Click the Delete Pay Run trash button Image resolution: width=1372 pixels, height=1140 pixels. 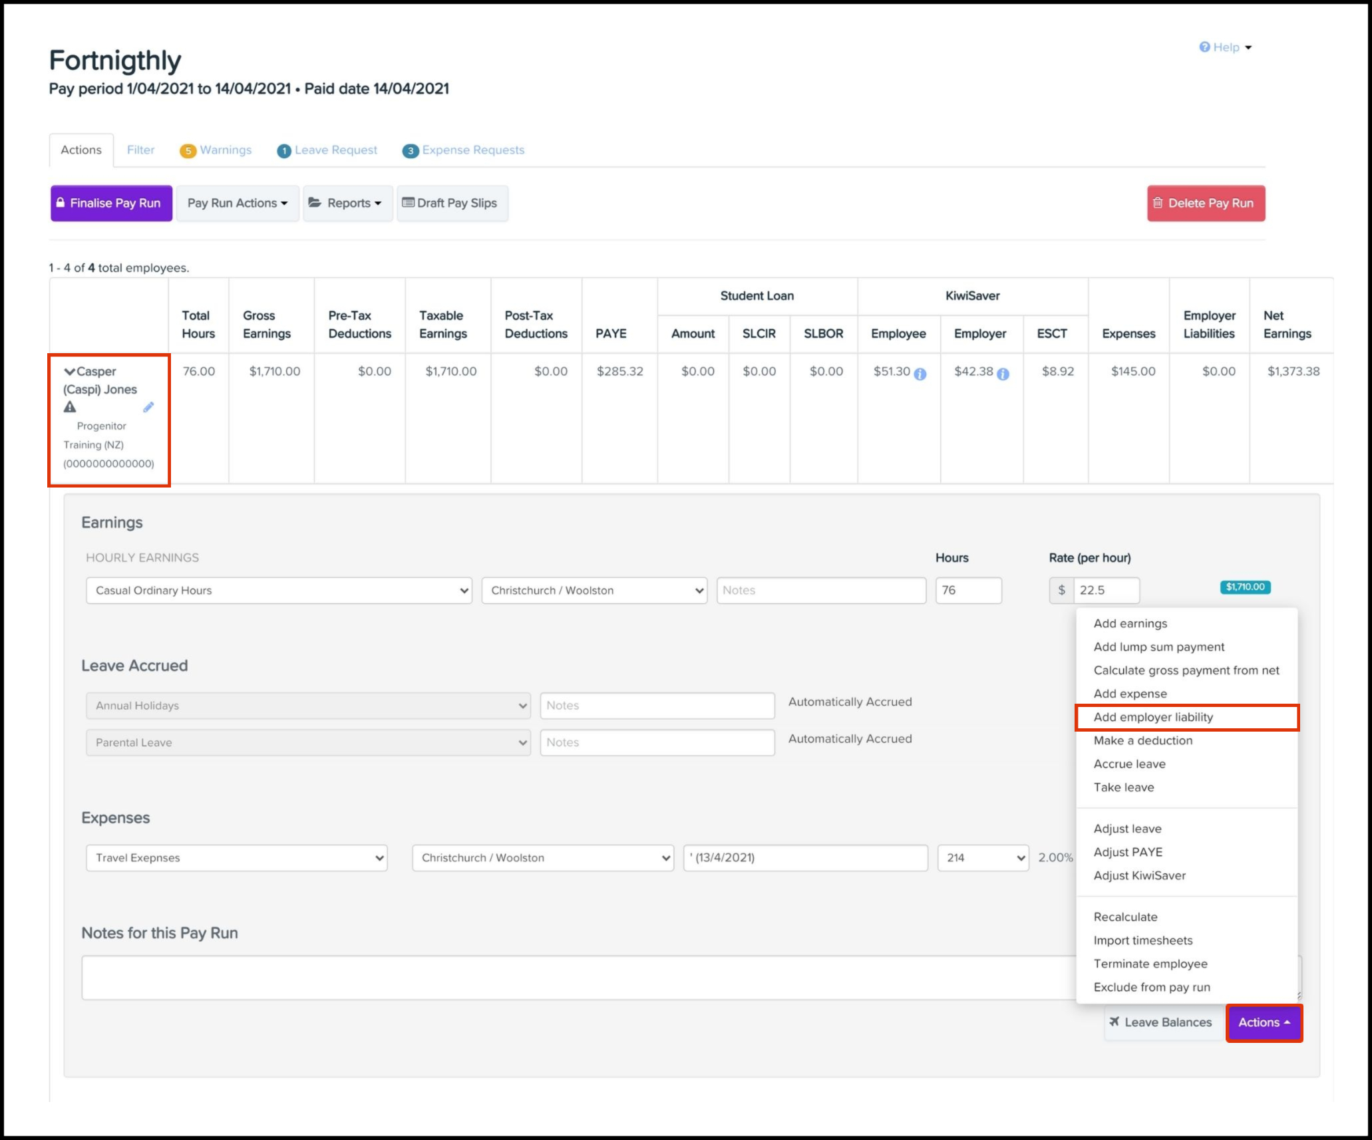tap(1206, 204)
